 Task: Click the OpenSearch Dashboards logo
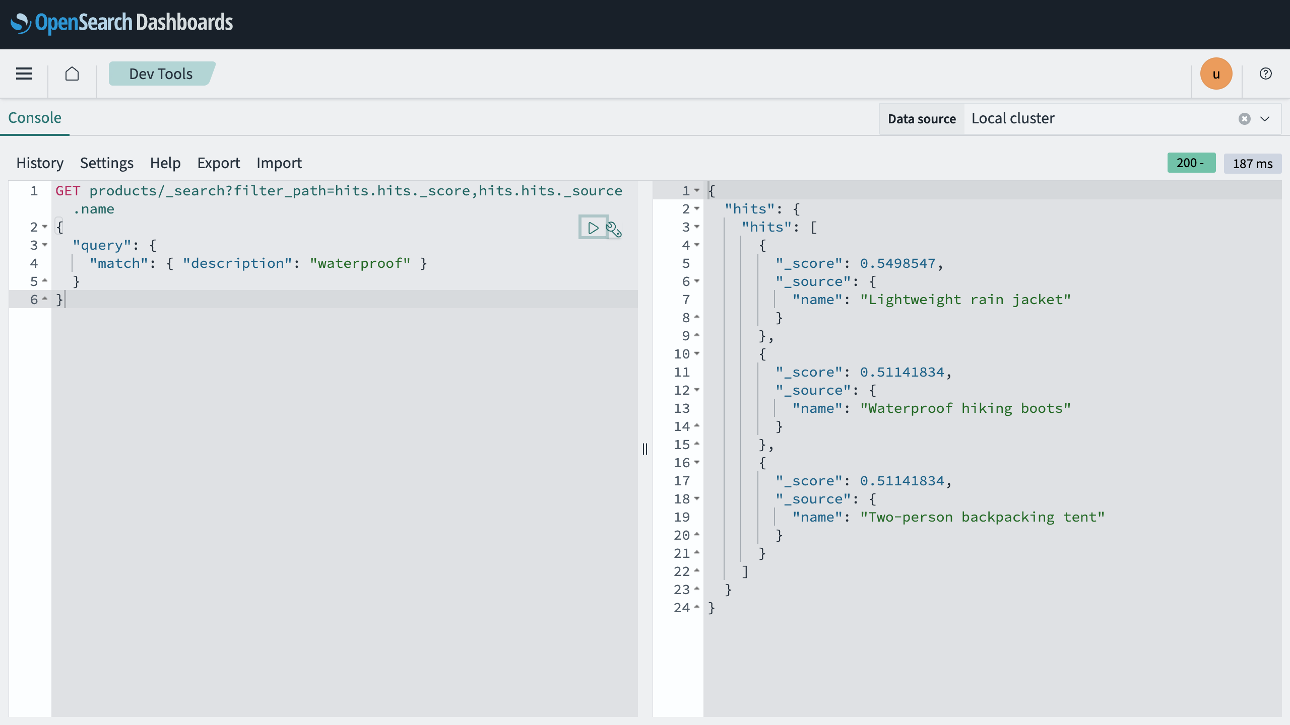coord(121,23)
